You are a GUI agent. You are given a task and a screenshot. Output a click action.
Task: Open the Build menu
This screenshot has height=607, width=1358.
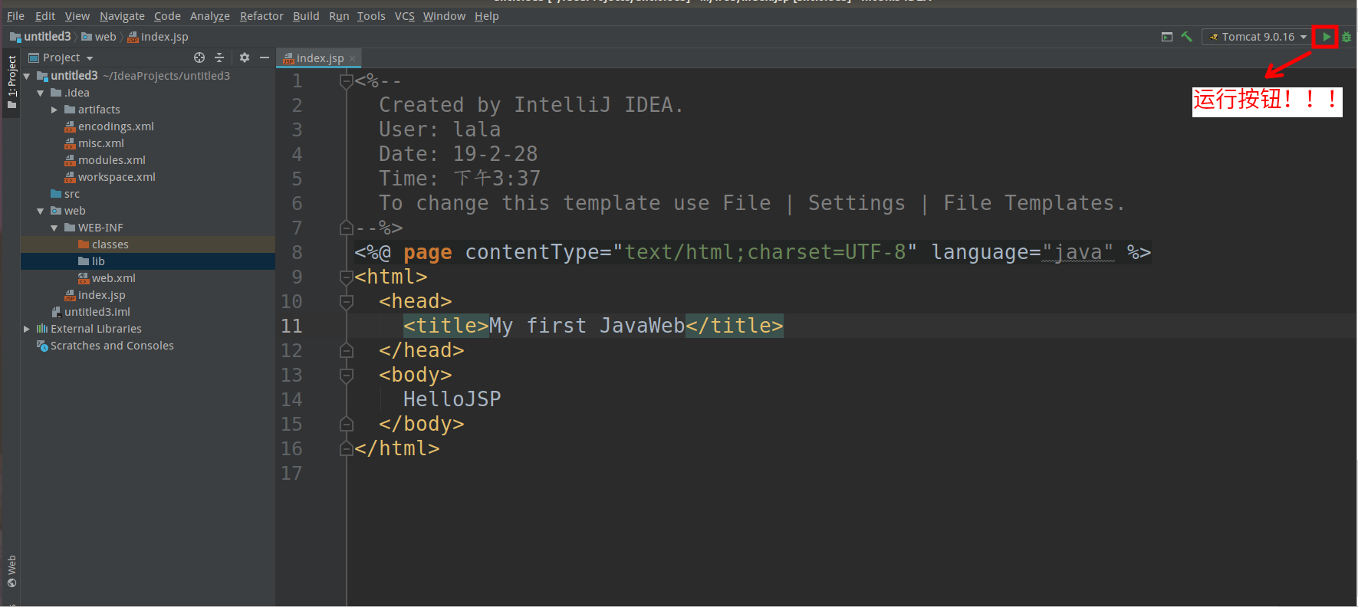[x=306, y=16]
